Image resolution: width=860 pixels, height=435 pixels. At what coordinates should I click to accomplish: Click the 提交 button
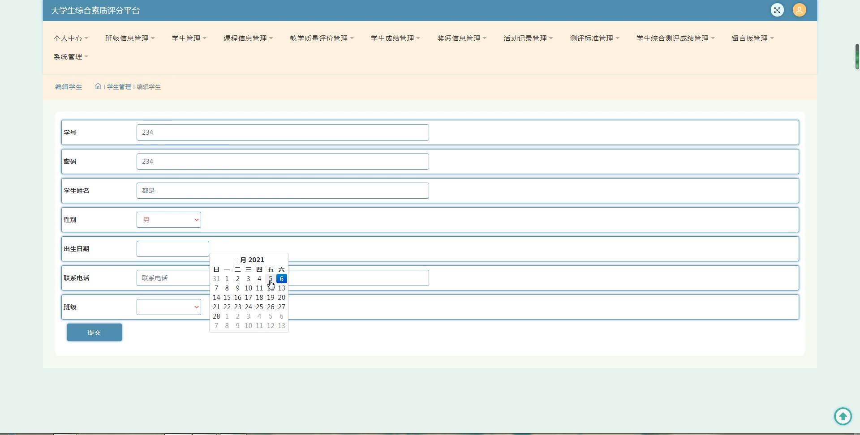coord(94,332)
